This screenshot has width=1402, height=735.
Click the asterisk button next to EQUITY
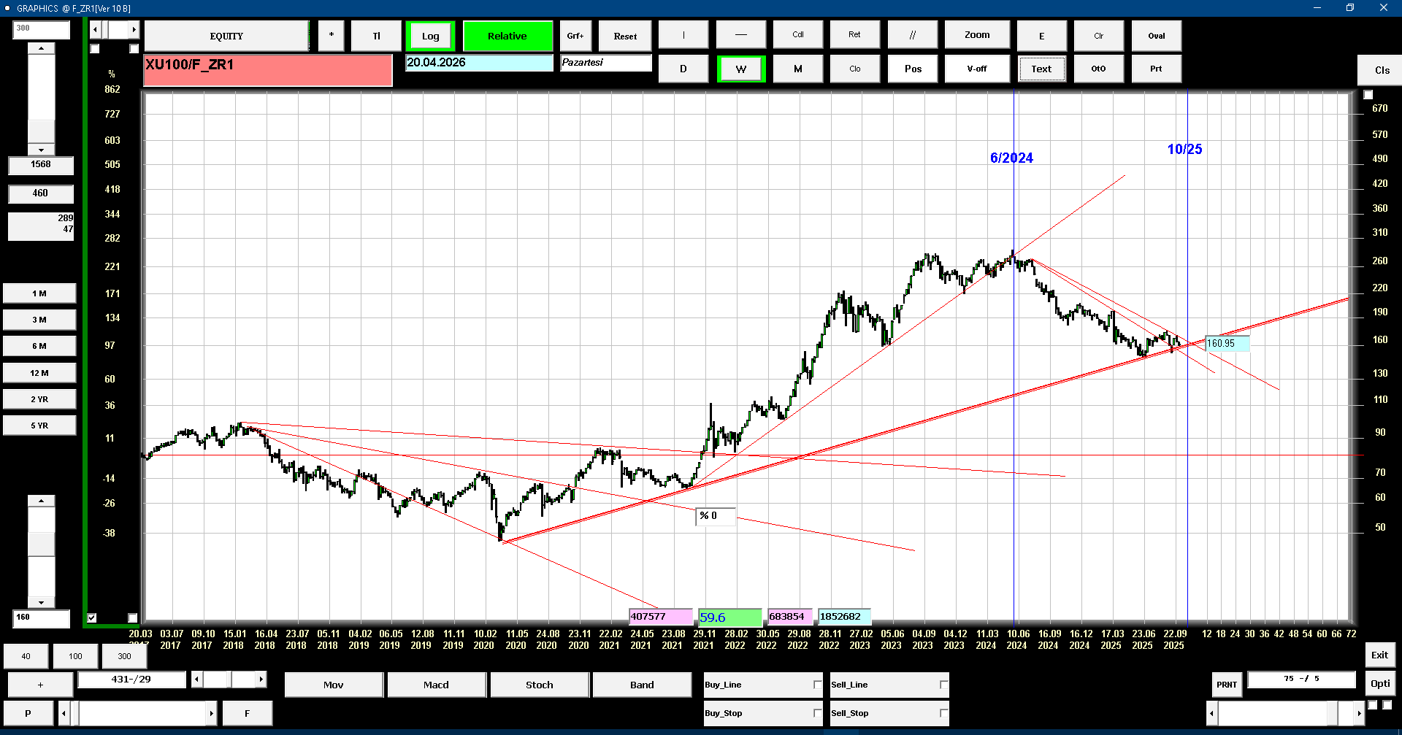click(x=331, y=36)
